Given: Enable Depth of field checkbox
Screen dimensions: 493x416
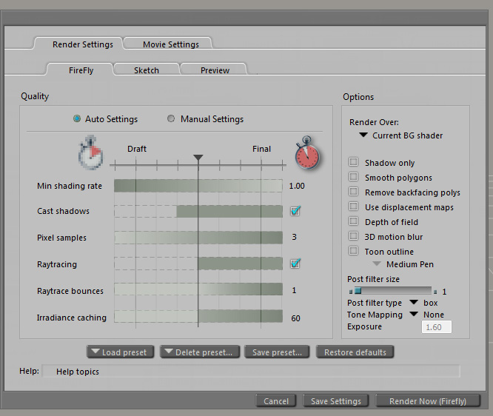Looking at the screenshot, I should 354,222.
